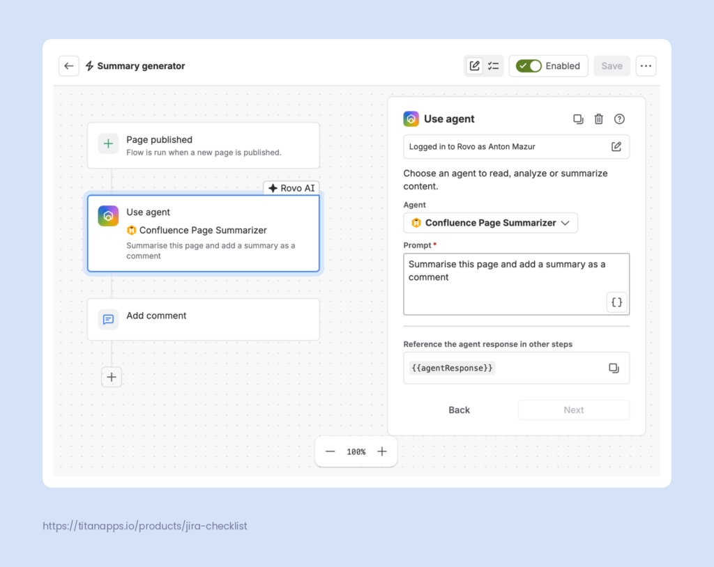
Task: Add a new step with the plus button
Action: click(x=112, y=377)
